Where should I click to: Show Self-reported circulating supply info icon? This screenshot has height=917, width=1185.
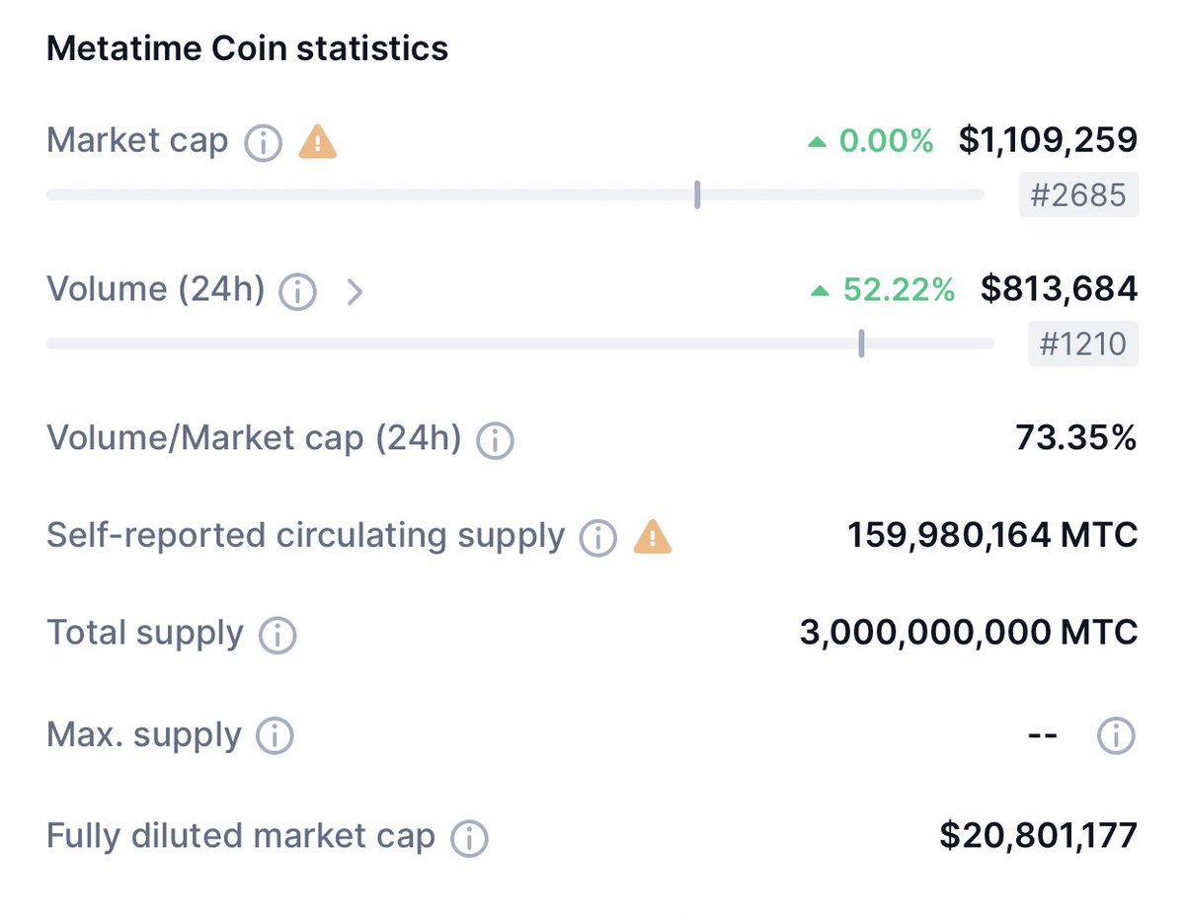597,538
